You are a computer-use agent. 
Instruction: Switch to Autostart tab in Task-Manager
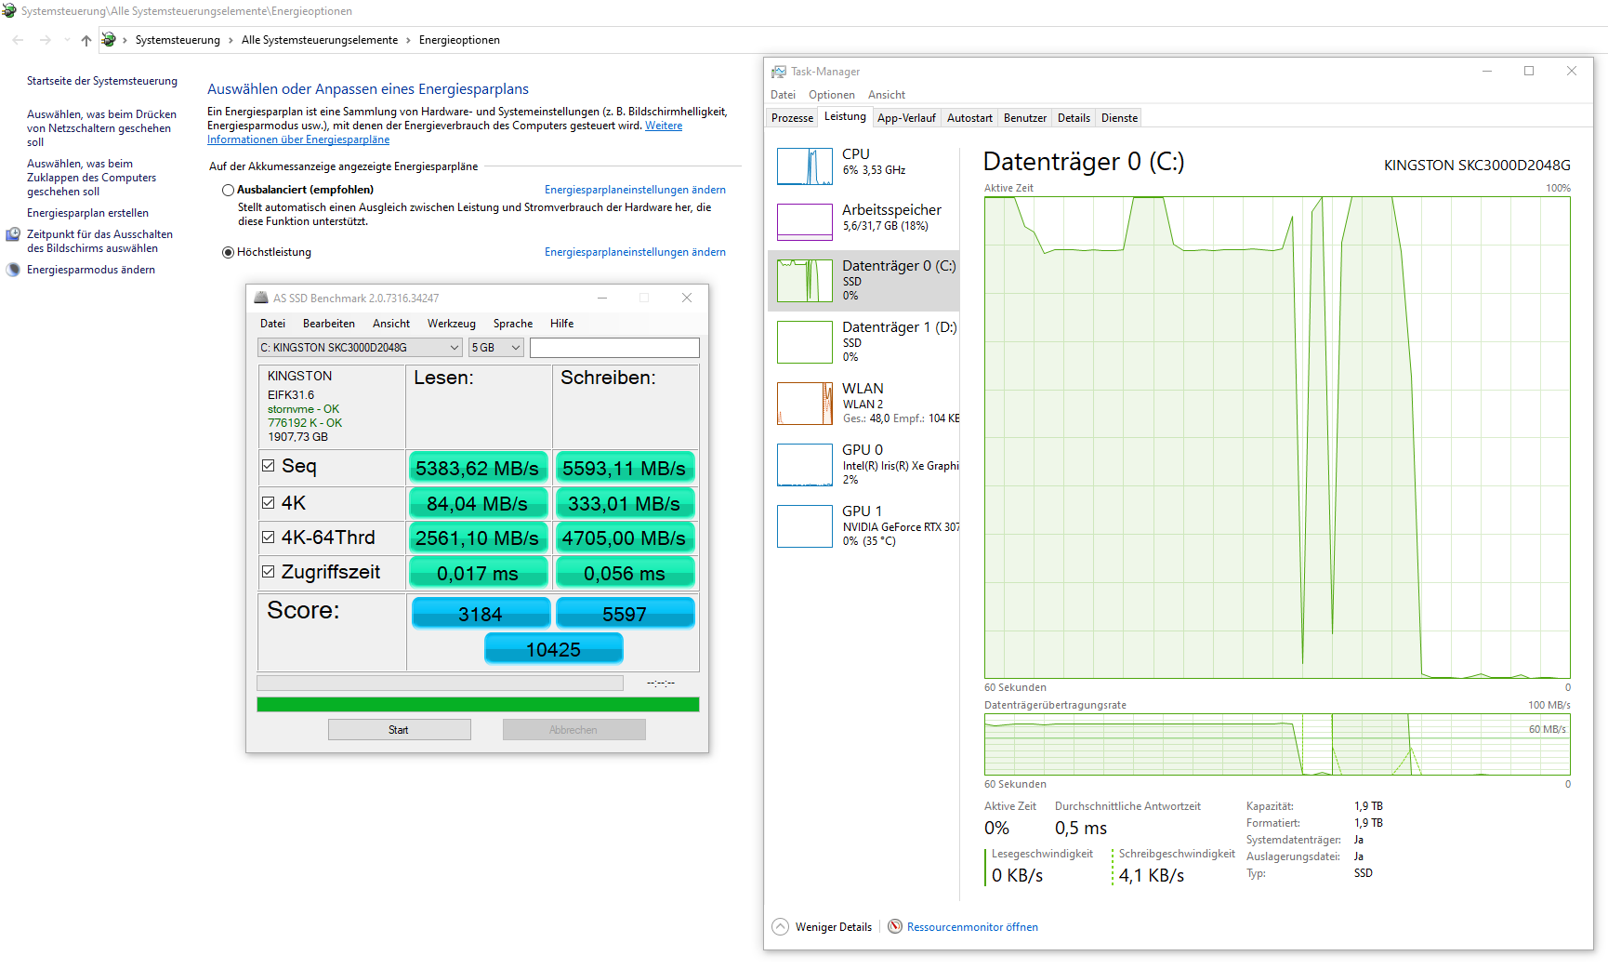[969, 118]
